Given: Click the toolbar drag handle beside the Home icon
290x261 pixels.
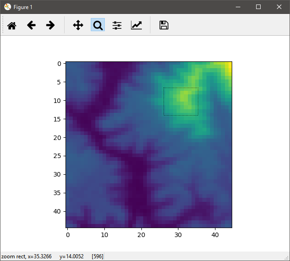Looking at the screenshot, I should pyautogui.click(x=3, y=25).
